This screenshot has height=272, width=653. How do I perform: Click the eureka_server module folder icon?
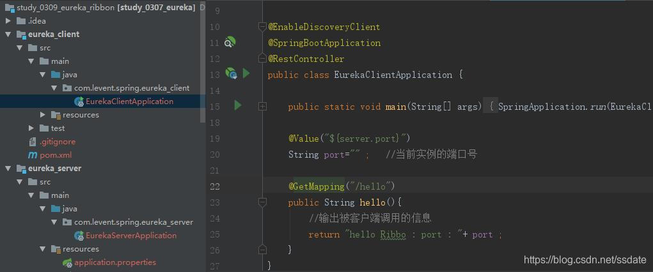click(x=21, y=169)
